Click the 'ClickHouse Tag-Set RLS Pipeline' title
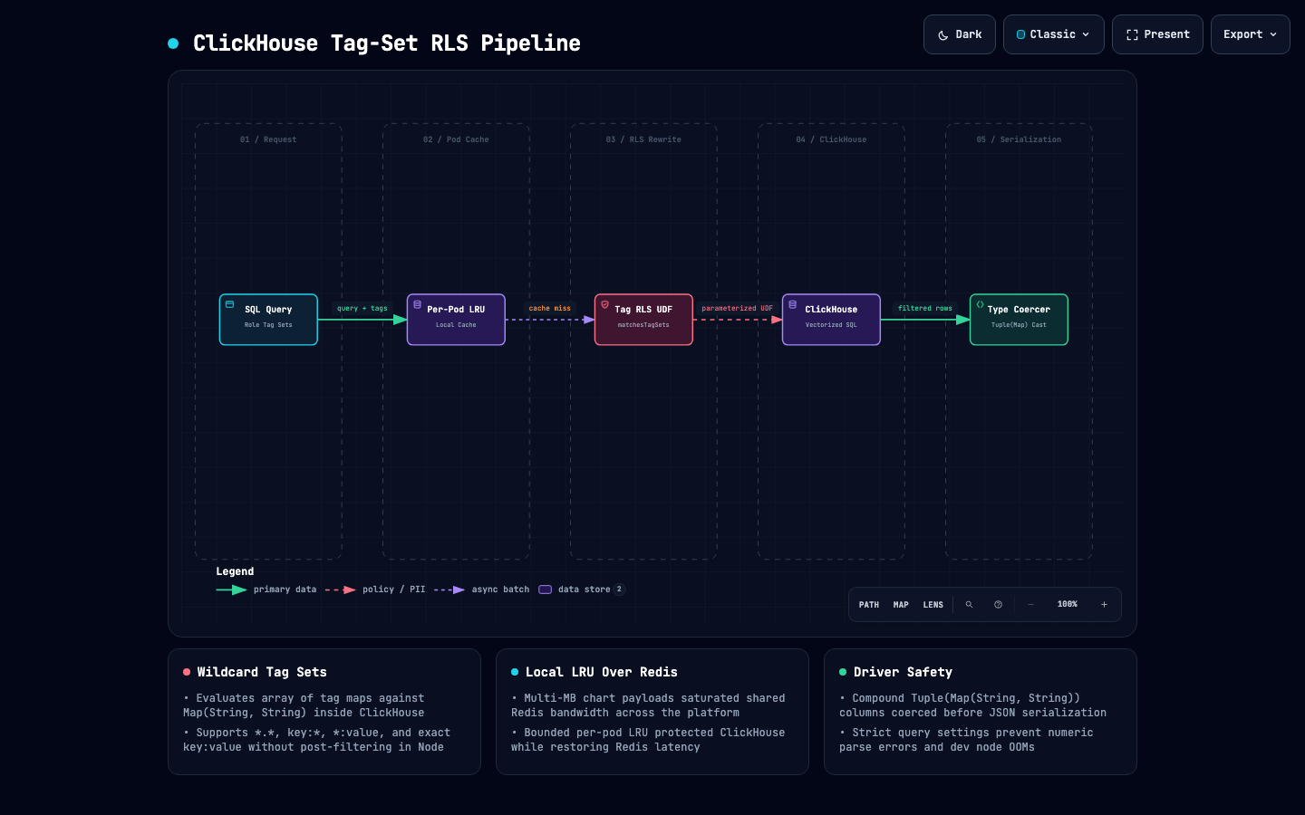The width and height of the screenshot is (1305, 815). 387,43
